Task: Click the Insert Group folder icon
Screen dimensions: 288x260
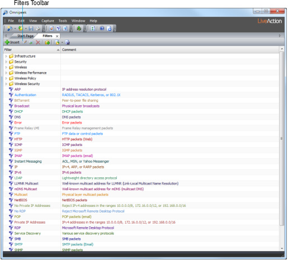Action: [x=48, y=42]
